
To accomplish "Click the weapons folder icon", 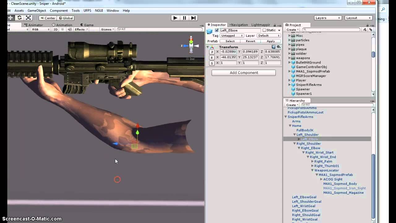I will click(x=293, y=58).
